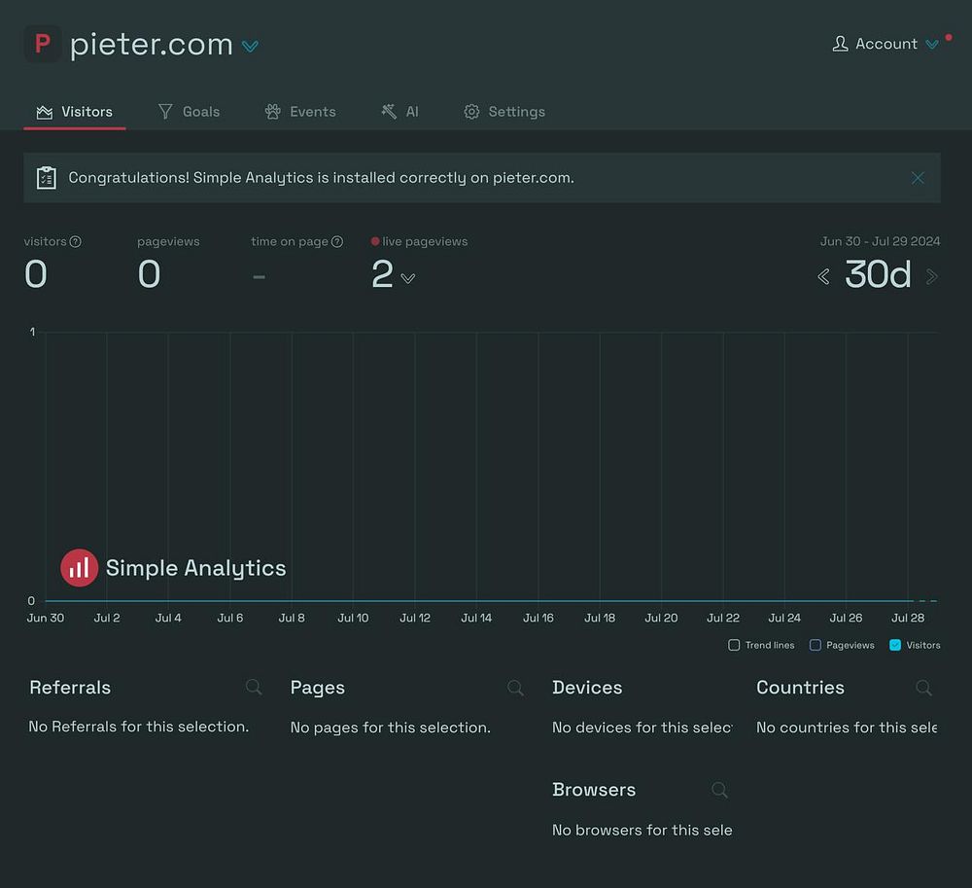Click the visitors count label
This screenshot has width=972, height=888.
click(x=46, y=242)
